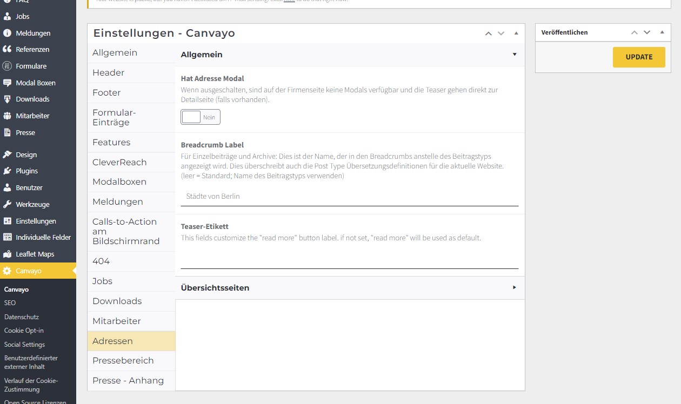This screenshot has width=681, height=404.
Task: Toggle the Hat Adresse Modal switch
Action: coord(200,117)
